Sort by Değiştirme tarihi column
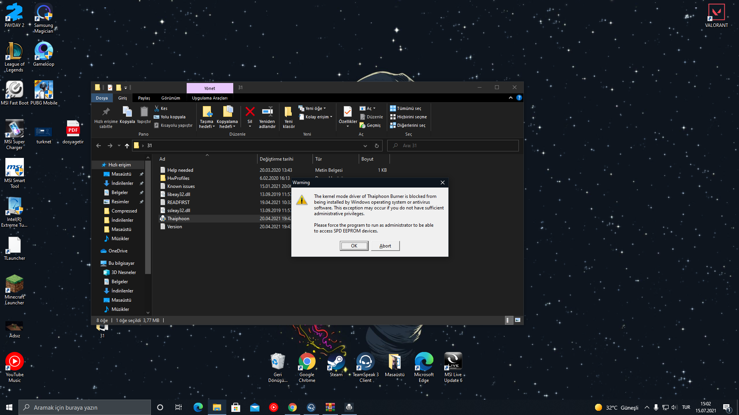Screen dimensions: 739x415 (285, 159)
